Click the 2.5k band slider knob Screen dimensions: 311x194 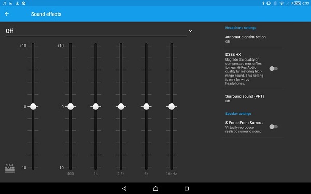[x=121, y=107]
